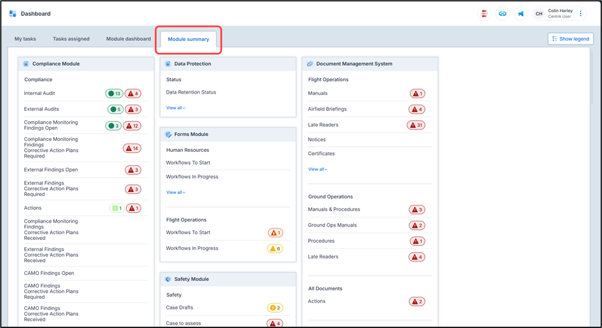The image size is (602, 328).
Task: Open the Data Retention Status link
Action: coord(191,93)
